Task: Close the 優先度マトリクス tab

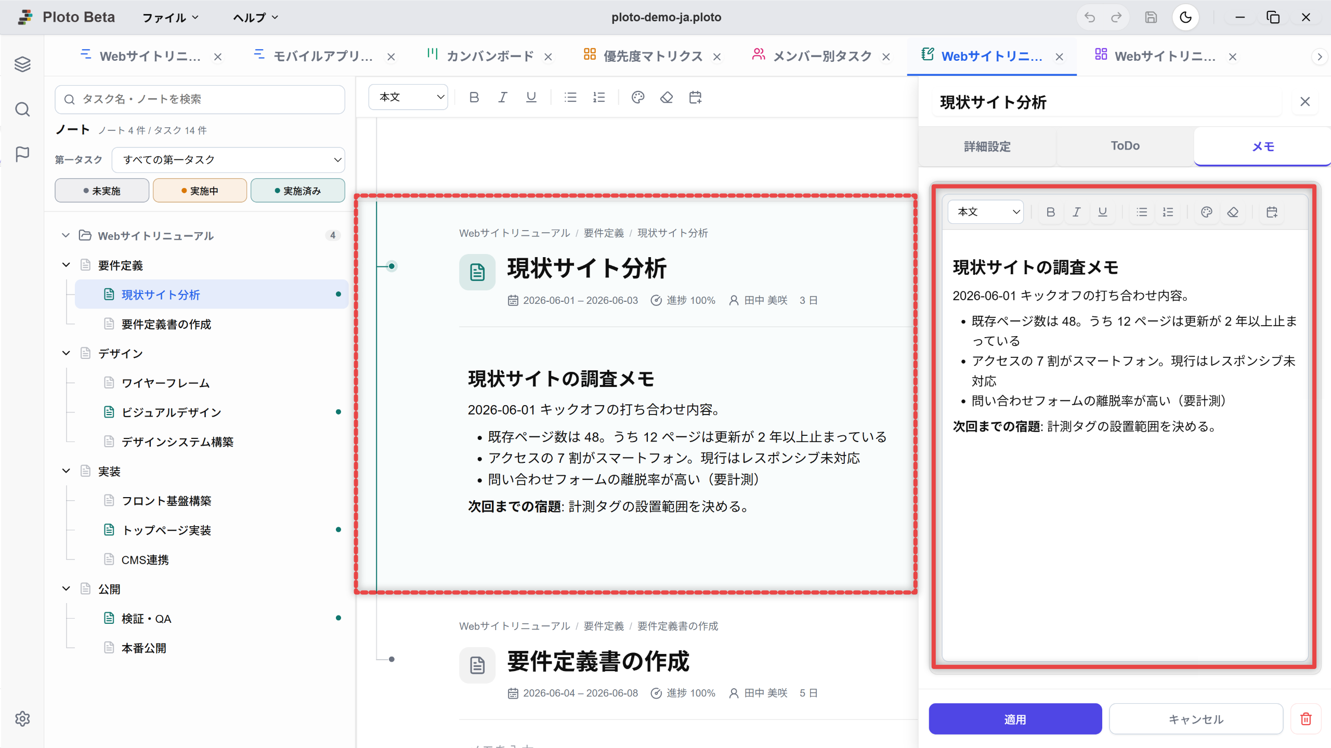Action: (x=717, y=57)
